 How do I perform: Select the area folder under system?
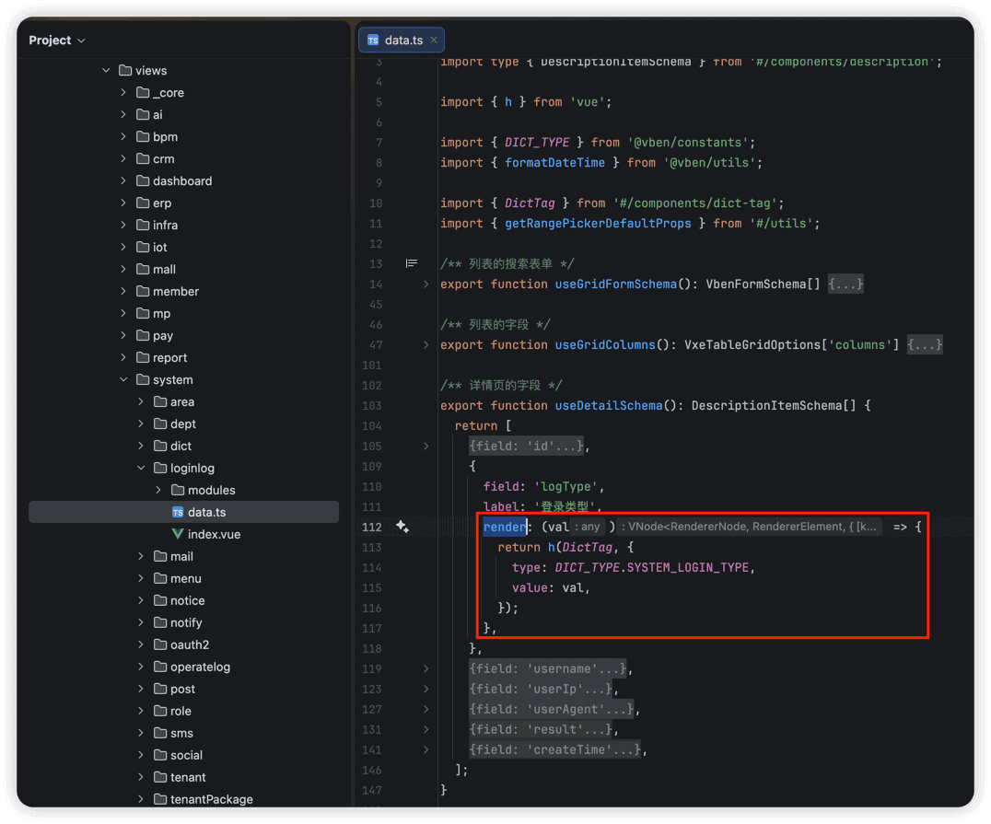point(183,402)
